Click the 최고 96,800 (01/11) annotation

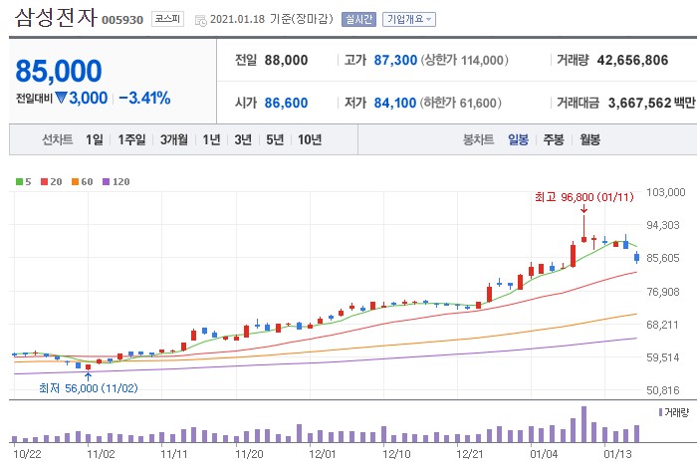click(584, 197)
